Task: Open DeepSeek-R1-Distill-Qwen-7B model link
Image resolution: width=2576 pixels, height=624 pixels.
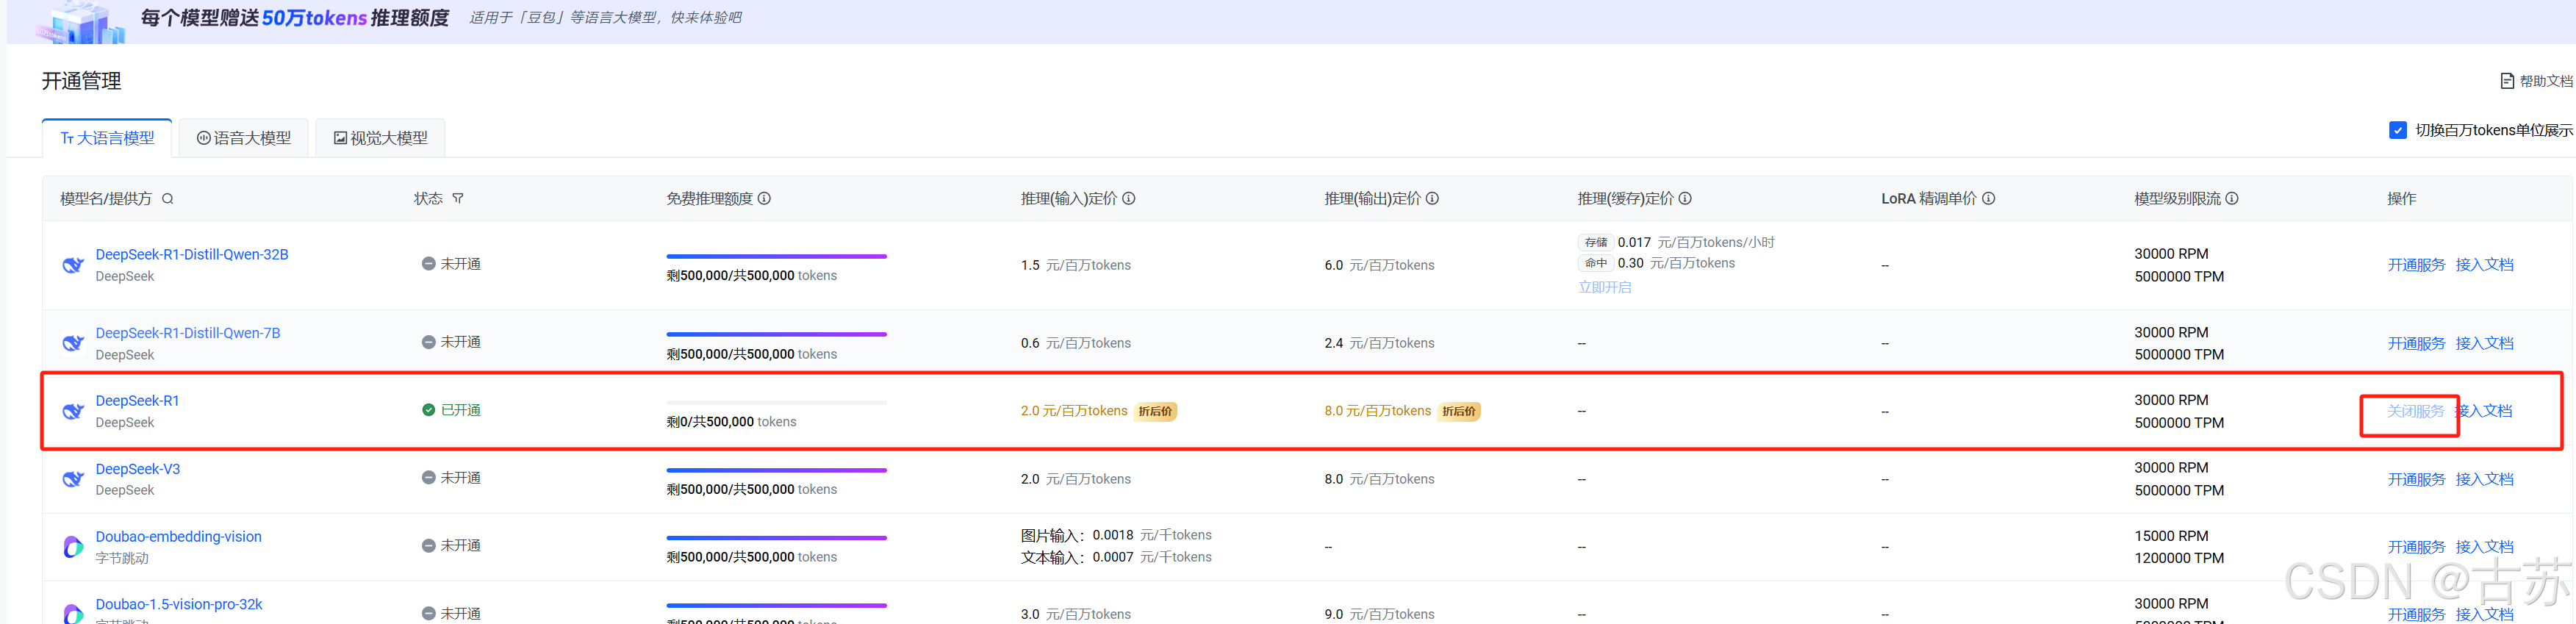Action: pos(188,333)
